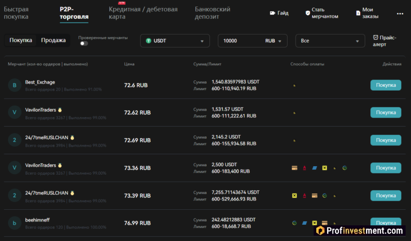Click Sberbank icon in 73.39 RUB row
The image size is (411, 241).
click(324, 196)
